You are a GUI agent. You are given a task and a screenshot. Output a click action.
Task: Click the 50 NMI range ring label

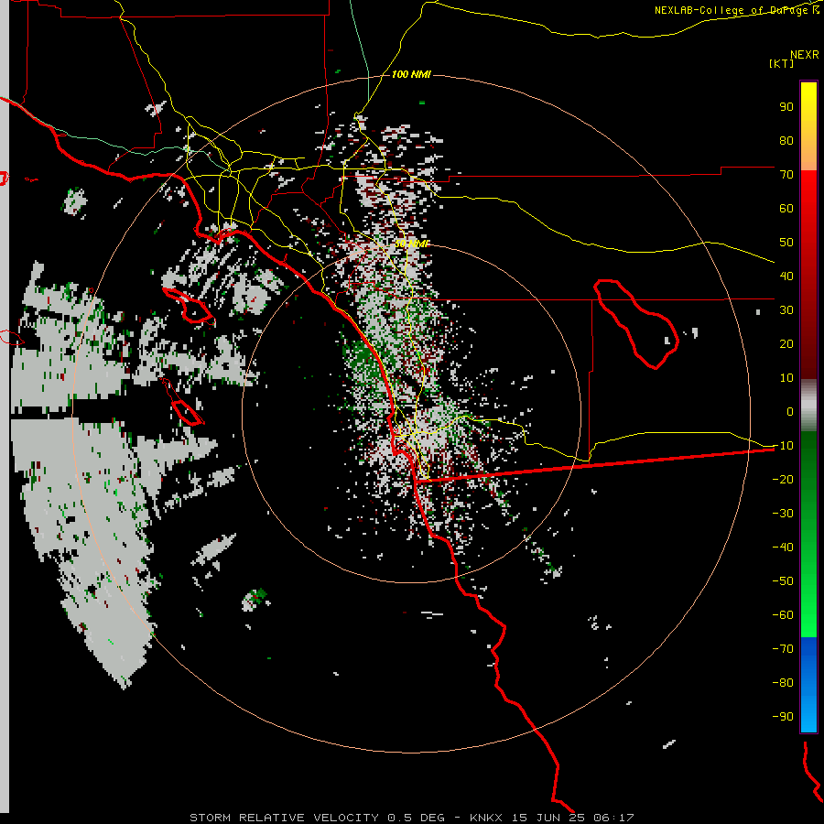tap(411, 244)
